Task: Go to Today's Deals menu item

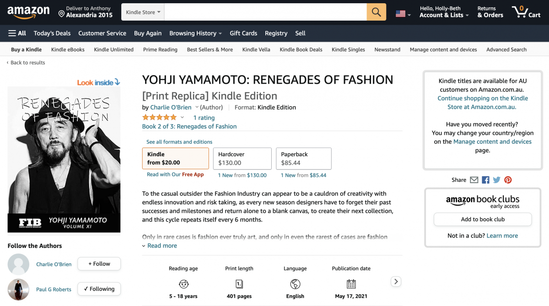Action: point(52,33)
